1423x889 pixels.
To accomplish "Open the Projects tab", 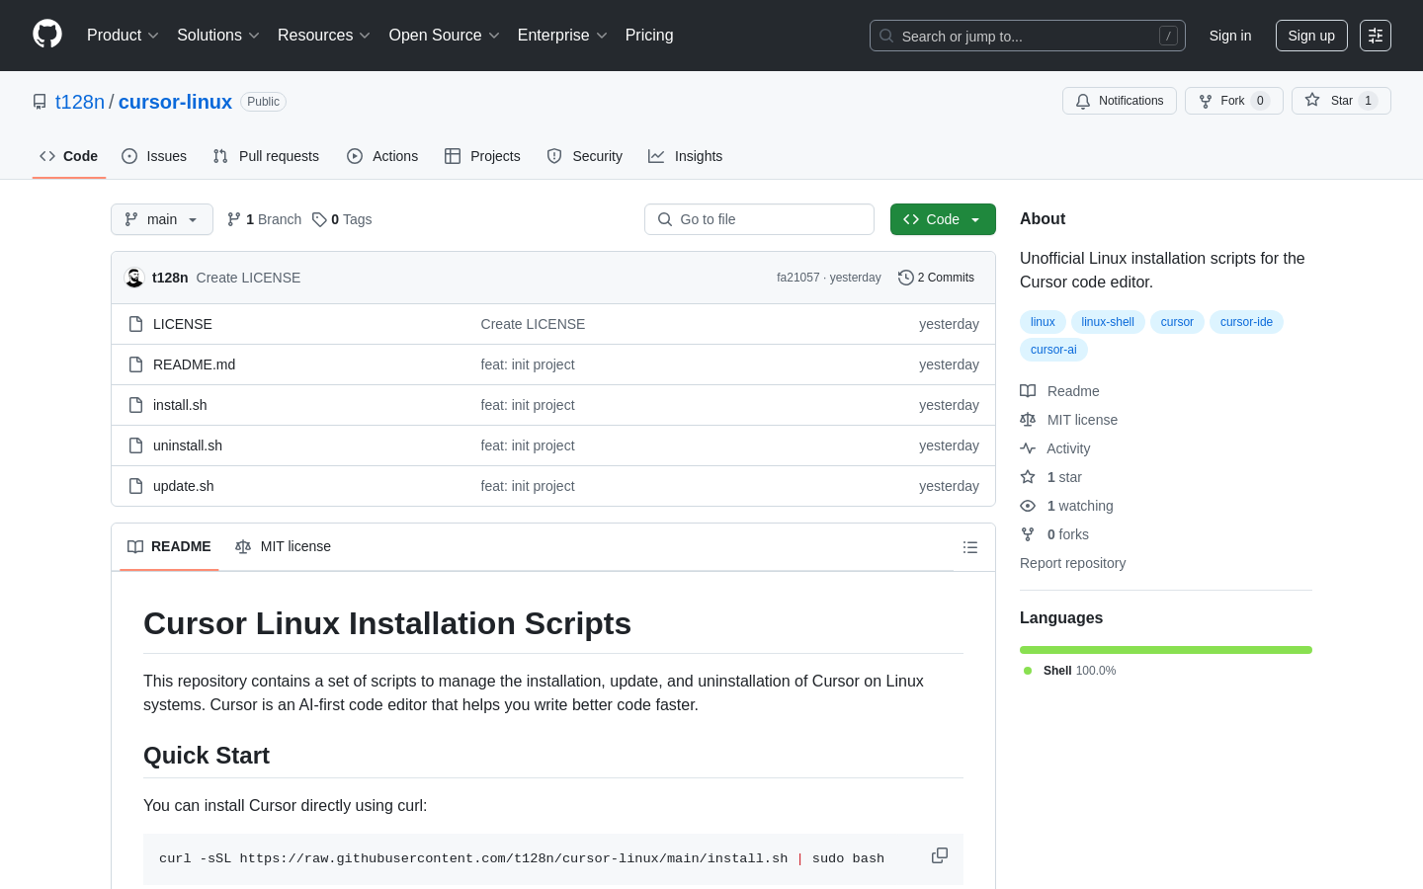I will coord(482,156).
